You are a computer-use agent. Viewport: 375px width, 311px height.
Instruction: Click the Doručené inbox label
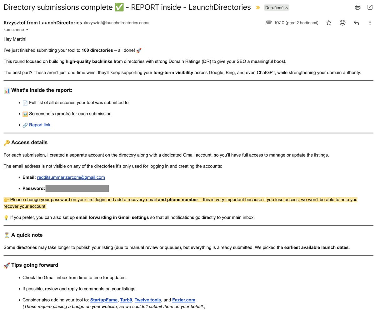[274, 7]
